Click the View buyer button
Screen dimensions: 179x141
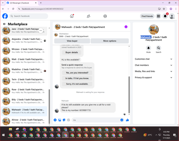72,41
